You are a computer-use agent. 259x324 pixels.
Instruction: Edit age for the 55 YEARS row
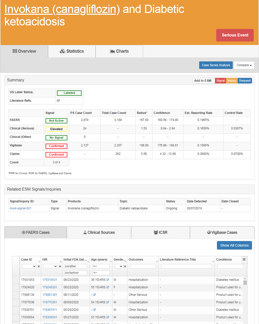pyautogui.click(x=107, y=287)
